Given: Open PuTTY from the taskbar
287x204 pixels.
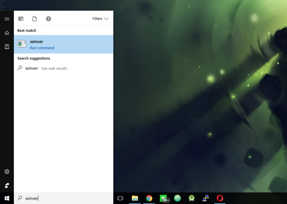Looking at the screenshot, I should [206, 198].
